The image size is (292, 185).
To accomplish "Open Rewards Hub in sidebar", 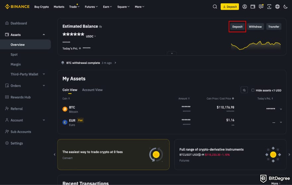I will click(21, 97).
